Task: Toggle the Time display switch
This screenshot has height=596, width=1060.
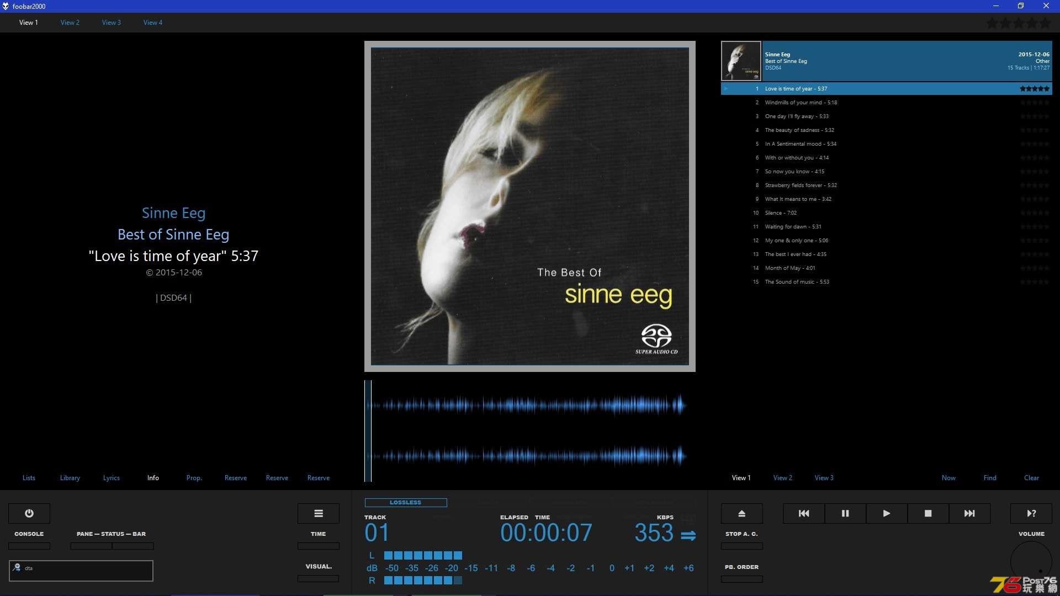Action: 319,546
